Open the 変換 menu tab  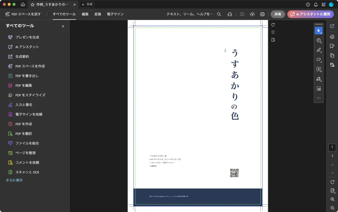[x=98, y=14]
